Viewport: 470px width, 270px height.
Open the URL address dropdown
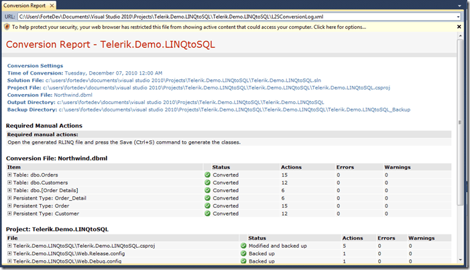coord(459,17)
